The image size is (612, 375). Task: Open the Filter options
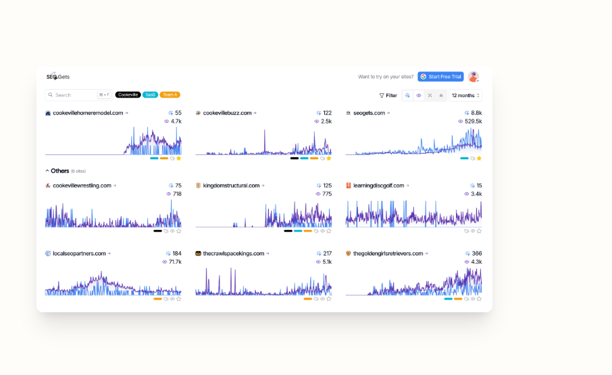(x=388, y=96)
